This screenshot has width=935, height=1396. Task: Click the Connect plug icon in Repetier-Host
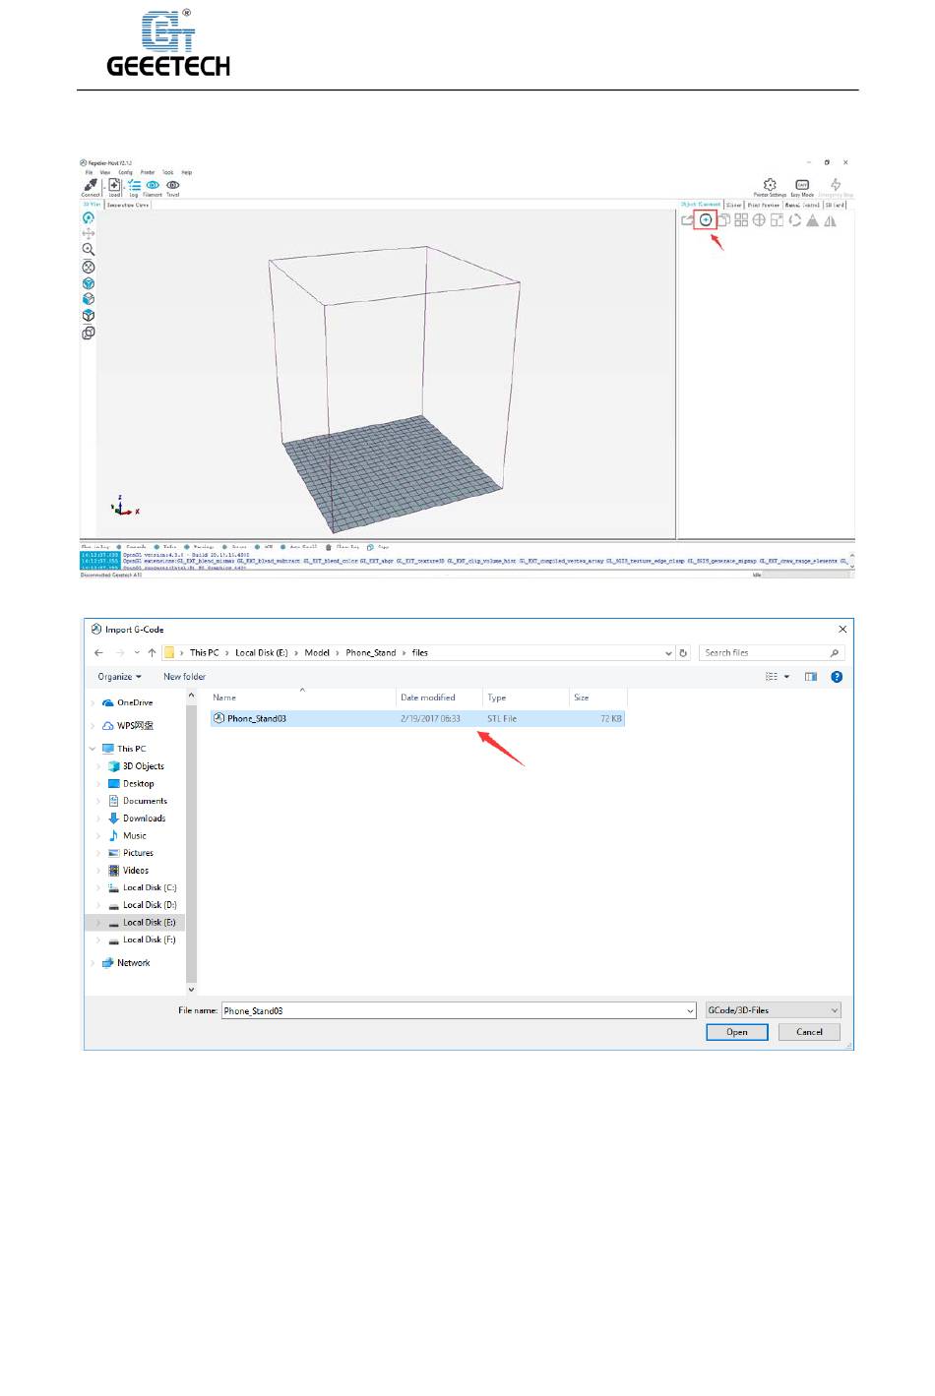point(91,184)
